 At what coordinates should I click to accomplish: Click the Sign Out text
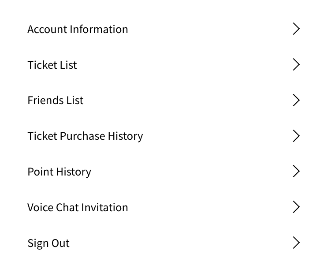point(48,243)
